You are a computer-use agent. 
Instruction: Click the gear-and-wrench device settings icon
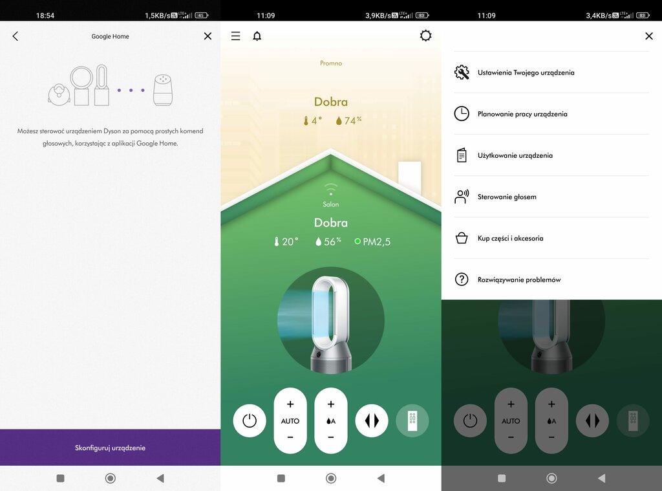click(x=462, y=72)
